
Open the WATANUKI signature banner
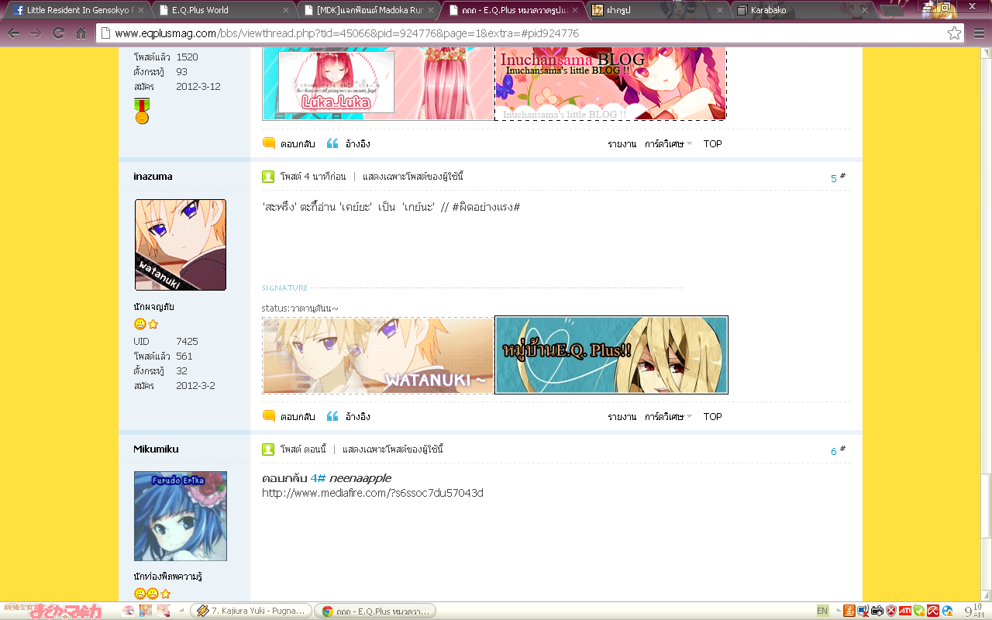pos(378,355)
